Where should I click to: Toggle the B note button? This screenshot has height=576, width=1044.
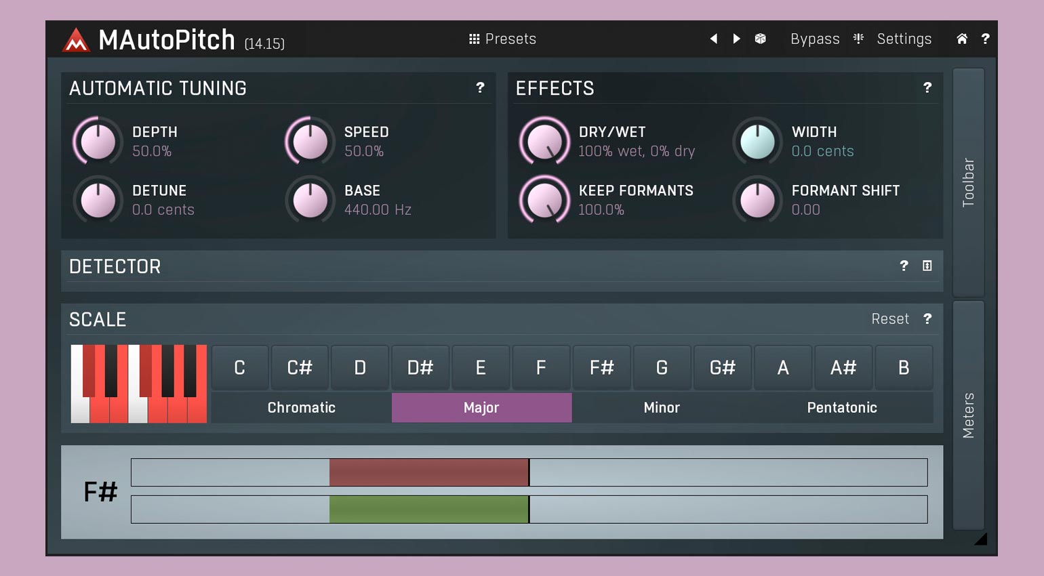[x=904, y=367]
